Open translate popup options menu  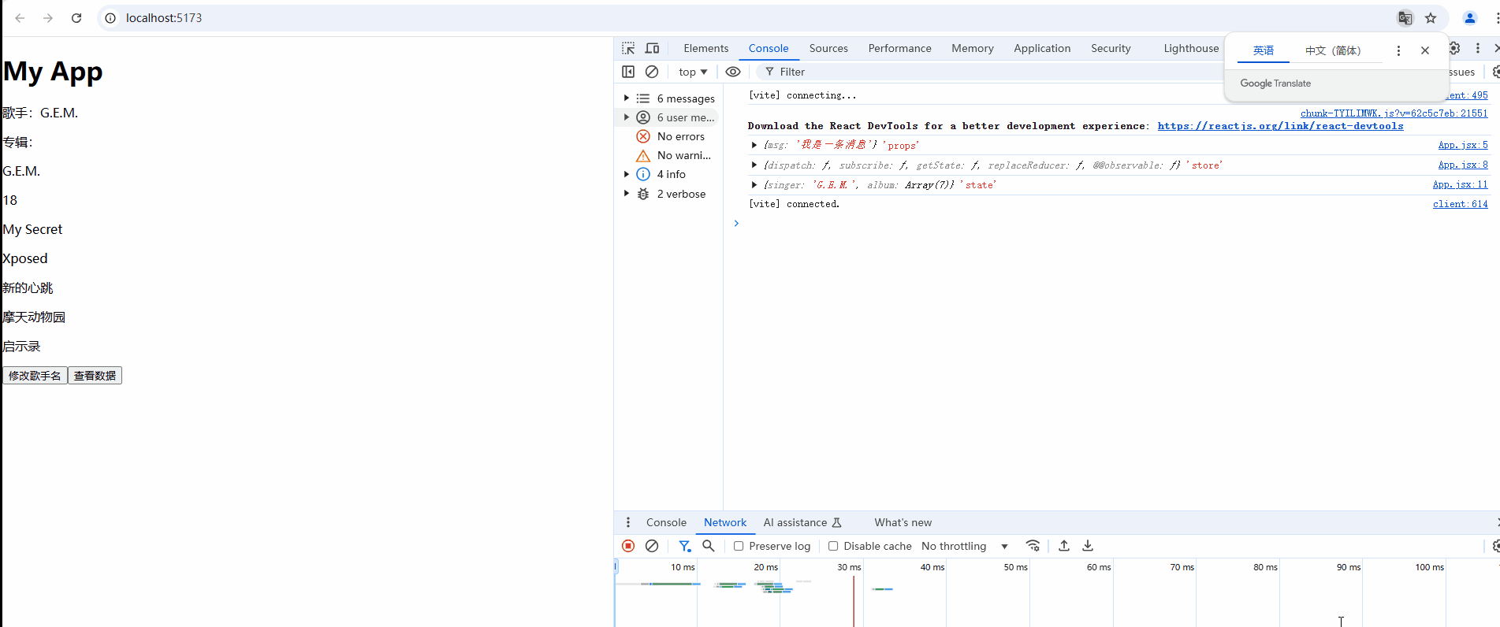pos(1398,50)
